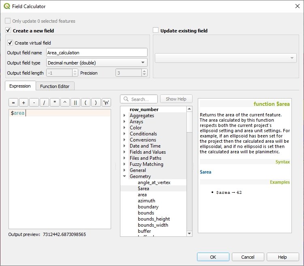Screen dimensions: 304x266
Task: Click the Output field name input
Action: point(96,53)
